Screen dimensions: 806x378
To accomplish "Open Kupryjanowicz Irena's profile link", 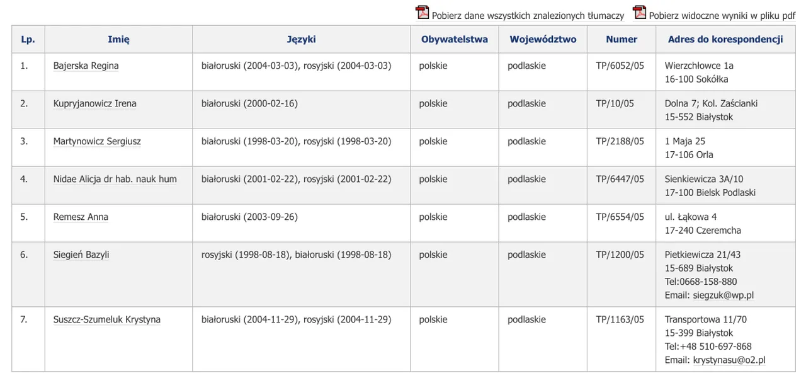I will tap(94, 103).
